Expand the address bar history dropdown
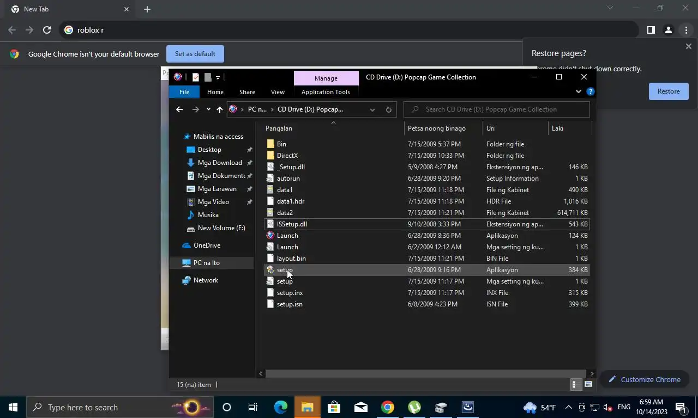This screenshot has height=418, width=698. [x=372, y=109]
